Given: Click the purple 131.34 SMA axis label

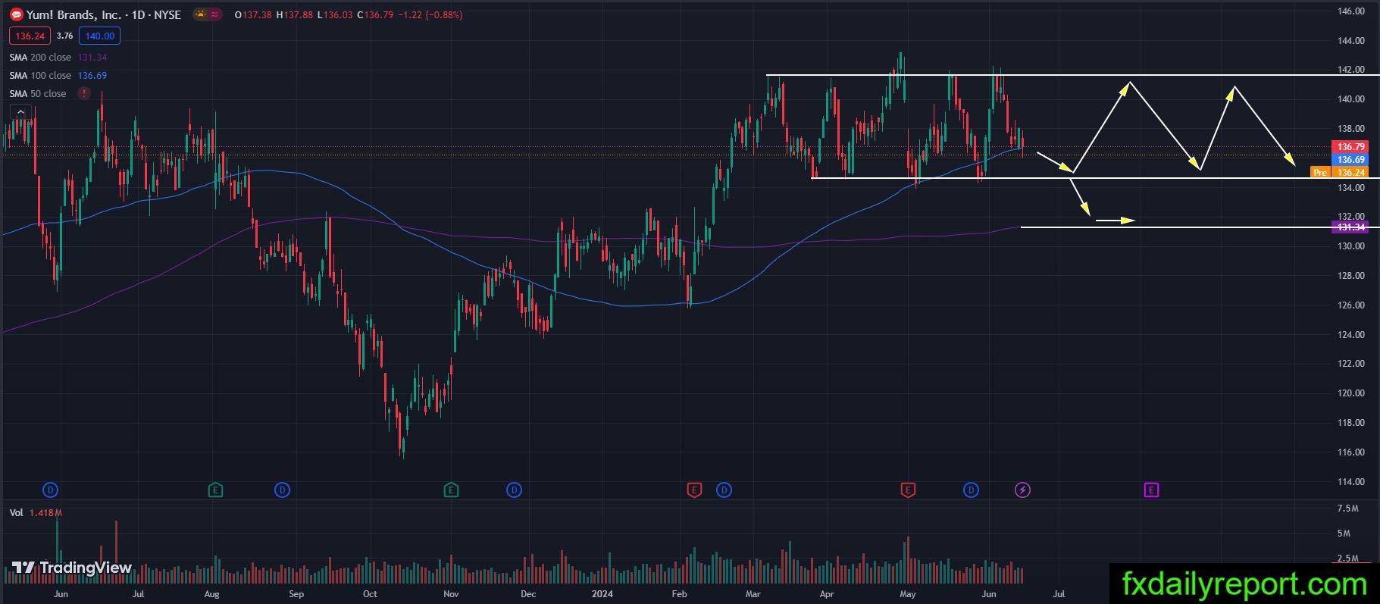Looking at the screenshot, I should coord(1350,227).
